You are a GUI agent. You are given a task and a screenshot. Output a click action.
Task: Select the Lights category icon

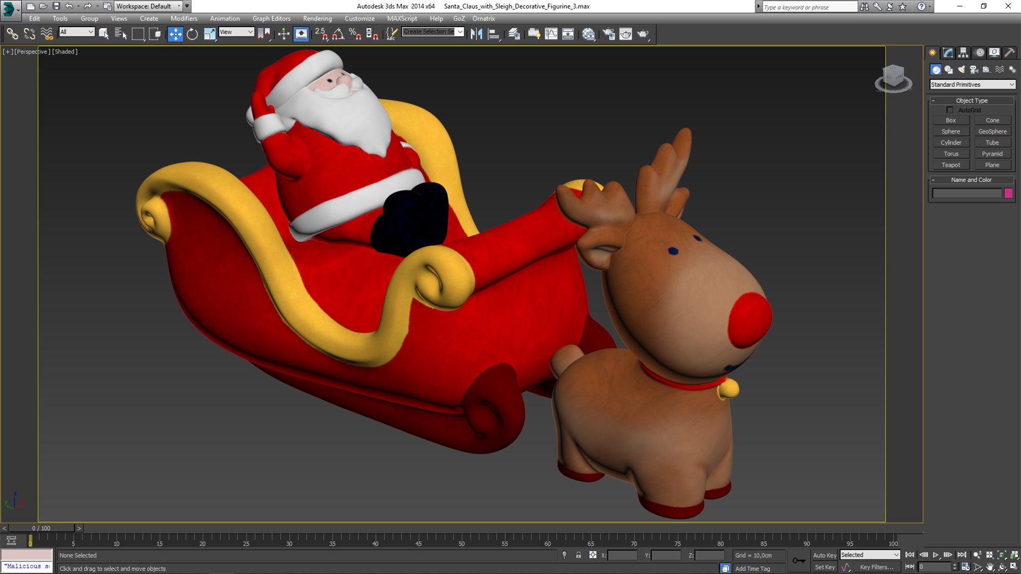click(x=961, y=70)
